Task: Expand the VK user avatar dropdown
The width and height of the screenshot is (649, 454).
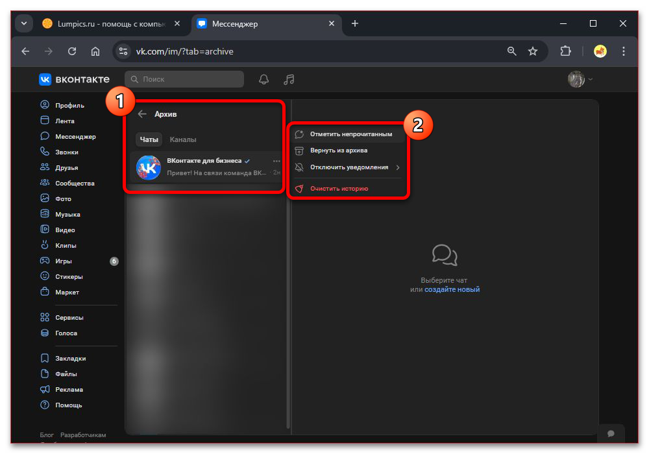Action: point(580,79)
